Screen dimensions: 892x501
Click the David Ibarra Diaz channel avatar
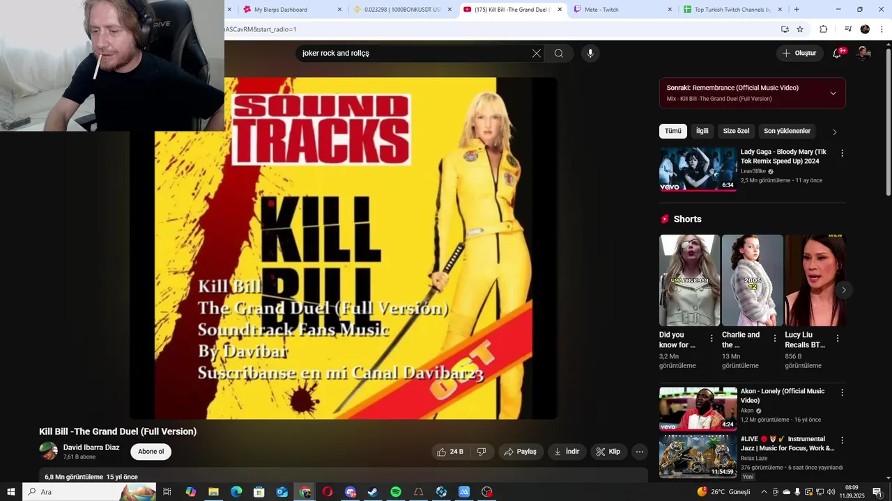[x=48, y=451]
